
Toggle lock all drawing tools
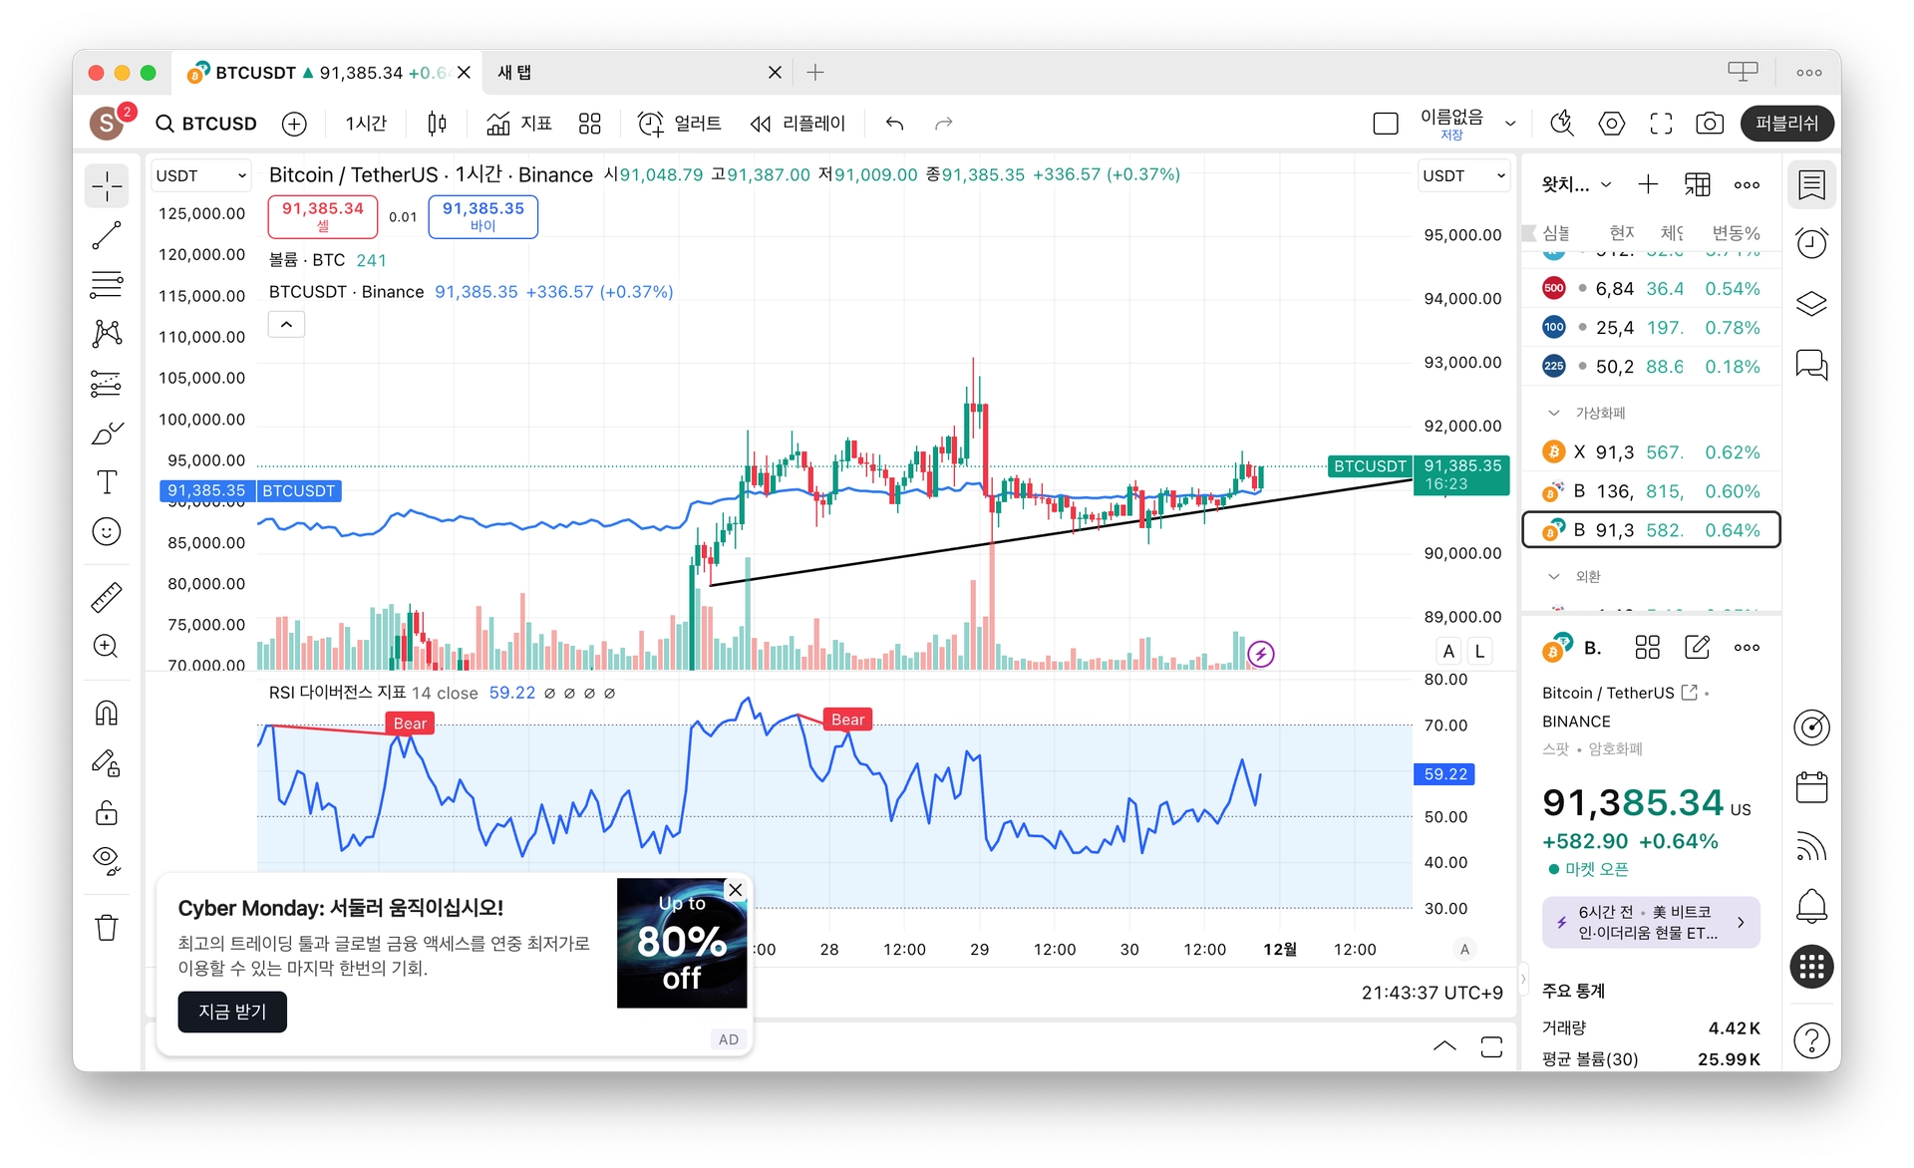[107, 812]
